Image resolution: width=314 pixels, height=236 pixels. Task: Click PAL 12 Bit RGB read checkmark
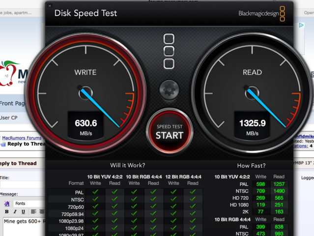193,192
